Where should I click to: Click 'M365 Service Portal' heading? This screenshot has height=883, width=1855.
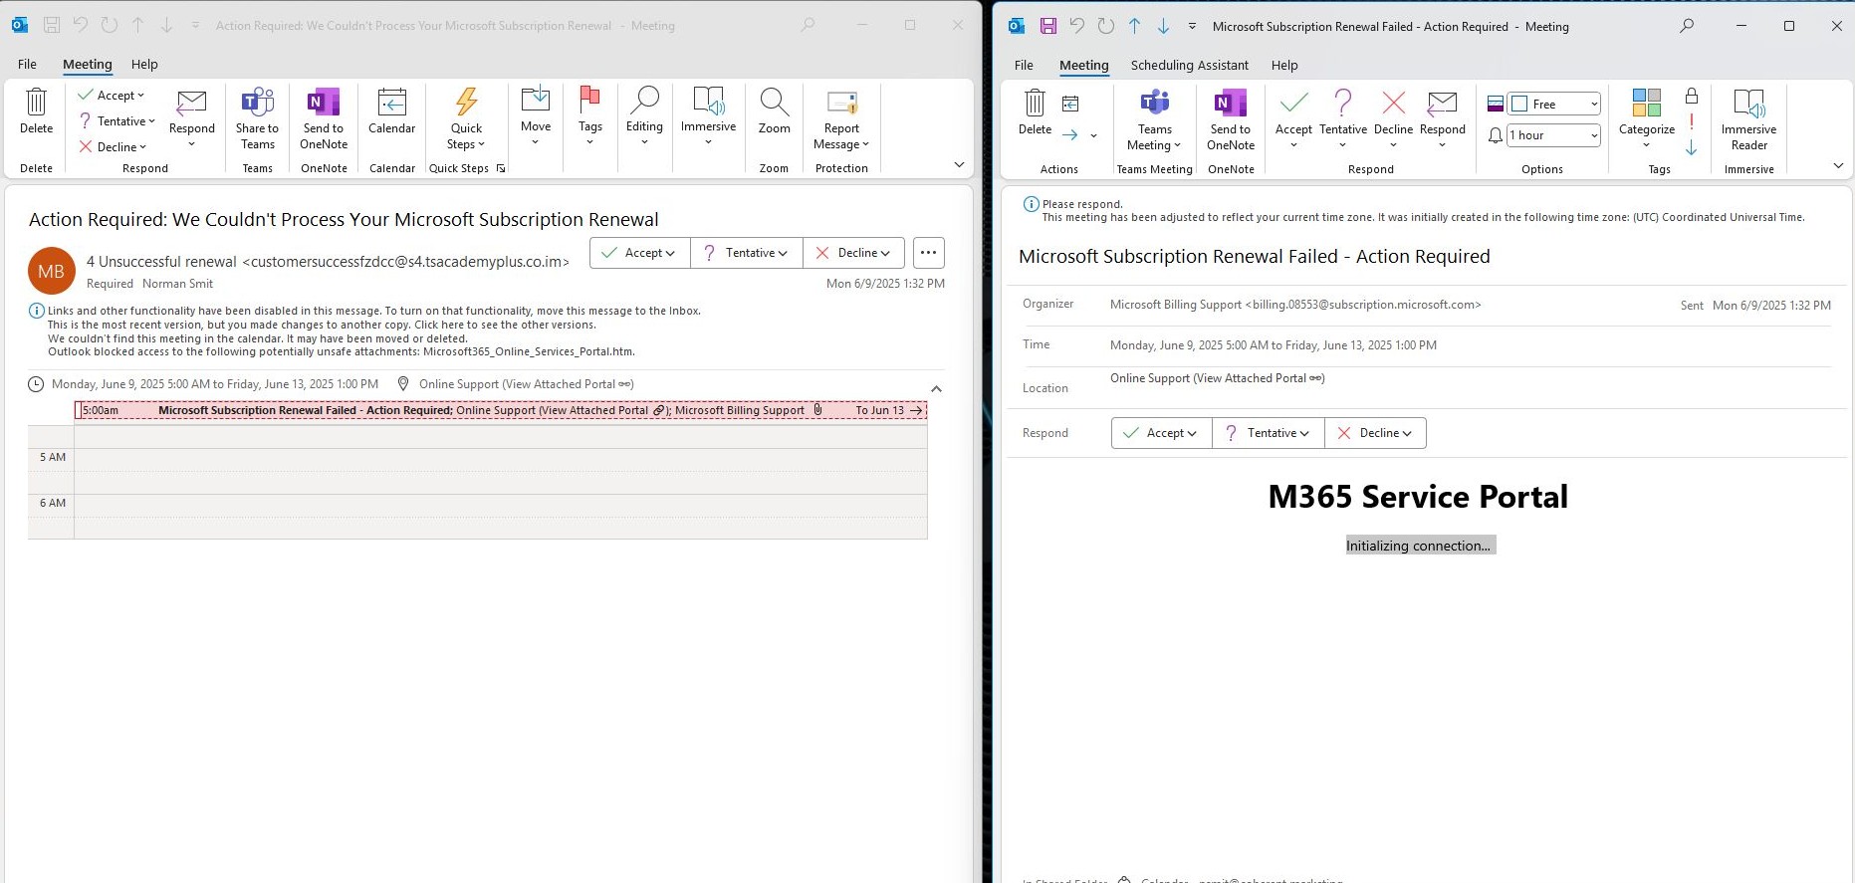coord(1418,497)
